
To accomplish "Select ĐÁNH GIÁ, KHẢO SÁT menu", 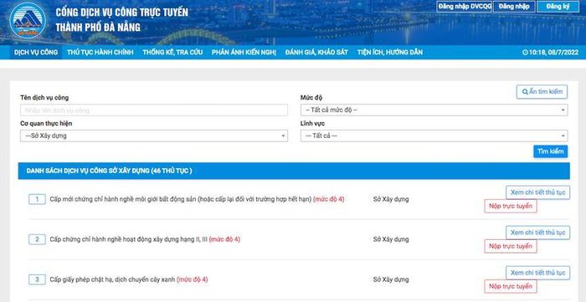I will [316, 52].
